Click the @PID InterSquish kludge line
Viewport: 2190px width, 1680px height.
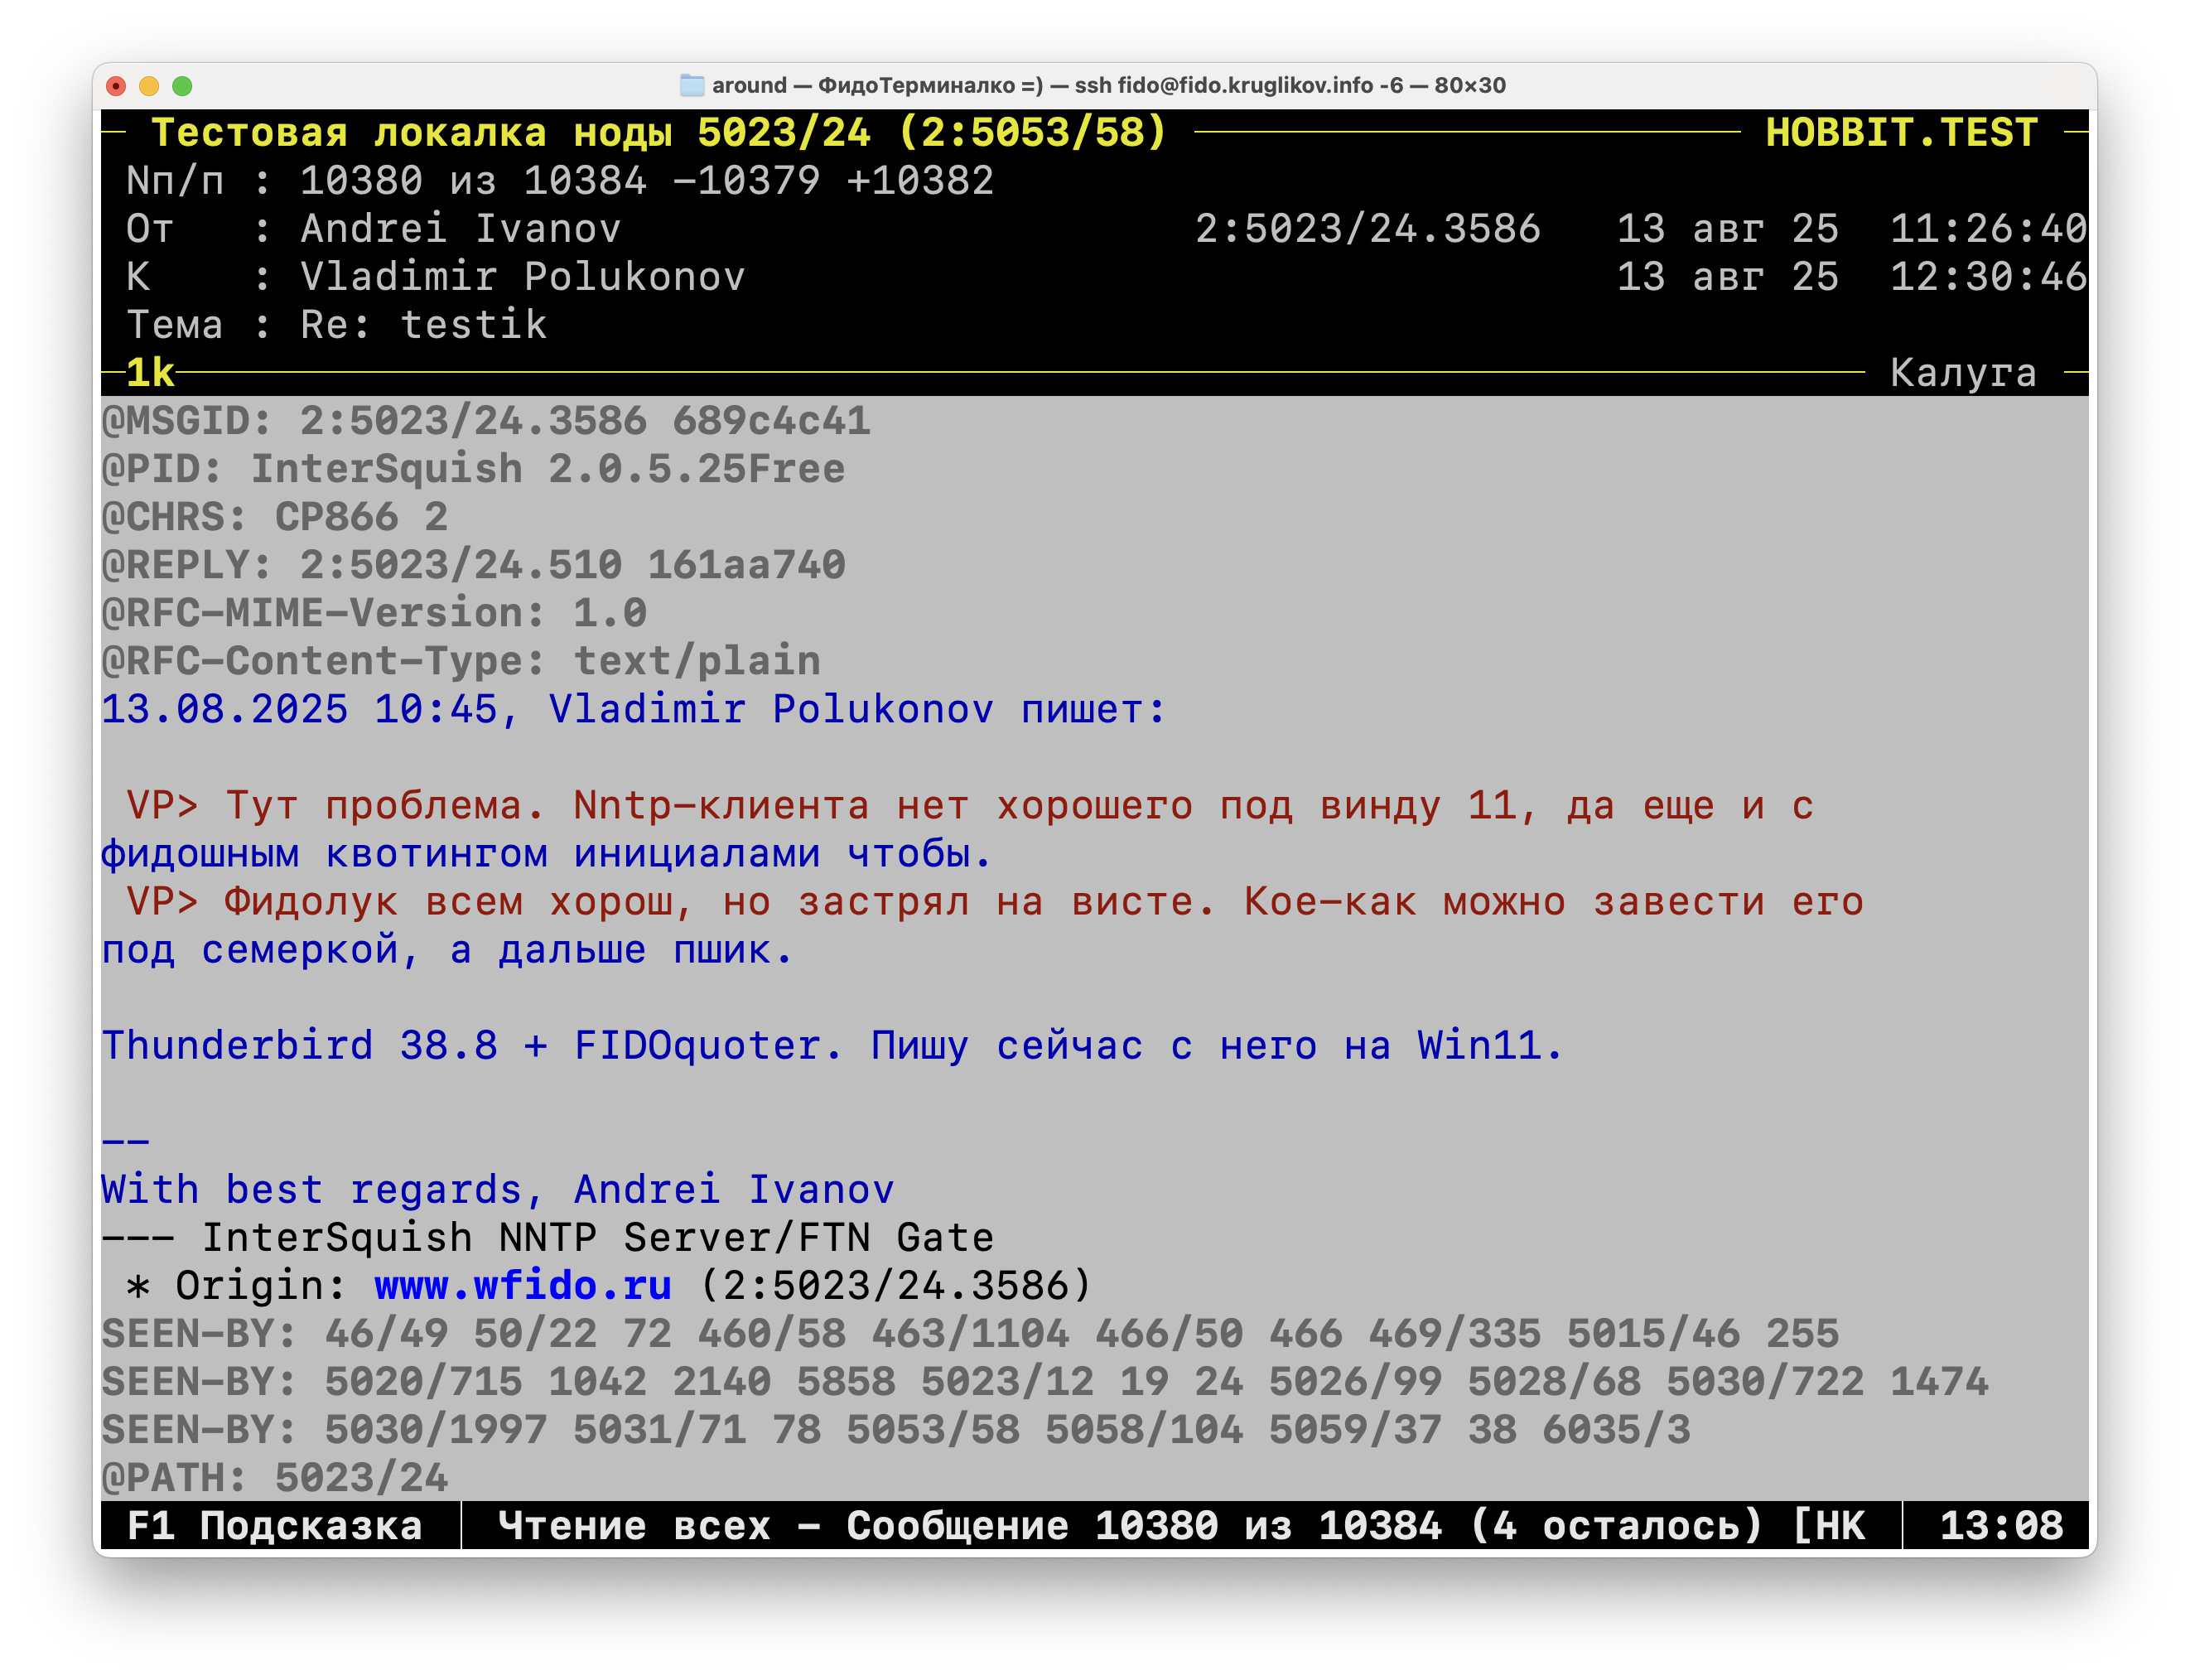tap(473, 469)
